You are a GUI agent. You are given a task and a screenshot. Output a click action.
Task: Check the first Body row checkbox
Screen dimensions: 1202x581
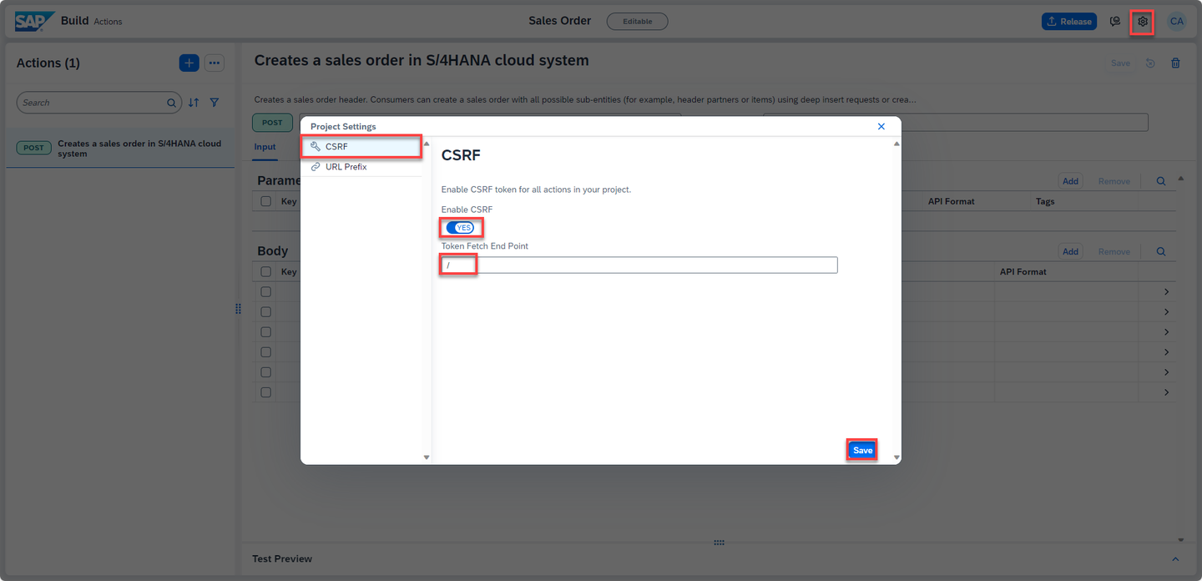tap(265, 291)
